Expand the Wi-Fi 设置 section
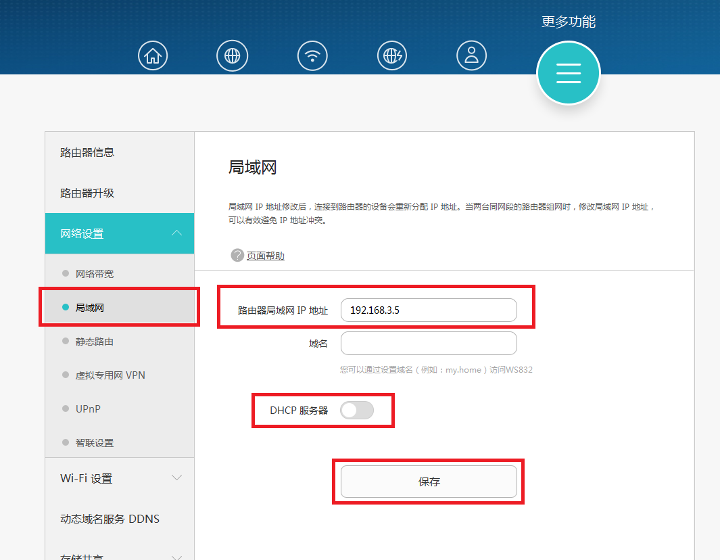Image resolution: width=720 pixels, height=560 pixels. [176, 478]
